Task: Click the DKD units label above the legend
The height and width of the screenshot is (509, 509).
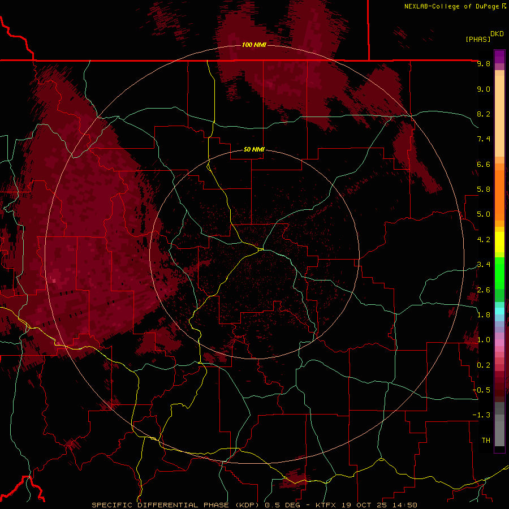Action: coord(497,34)
